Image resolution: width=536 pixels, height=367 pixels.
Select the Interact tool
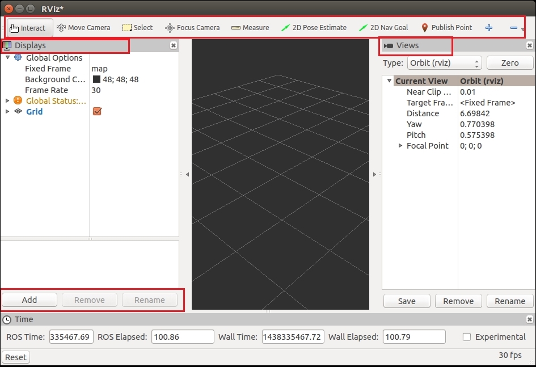(29, 28)
